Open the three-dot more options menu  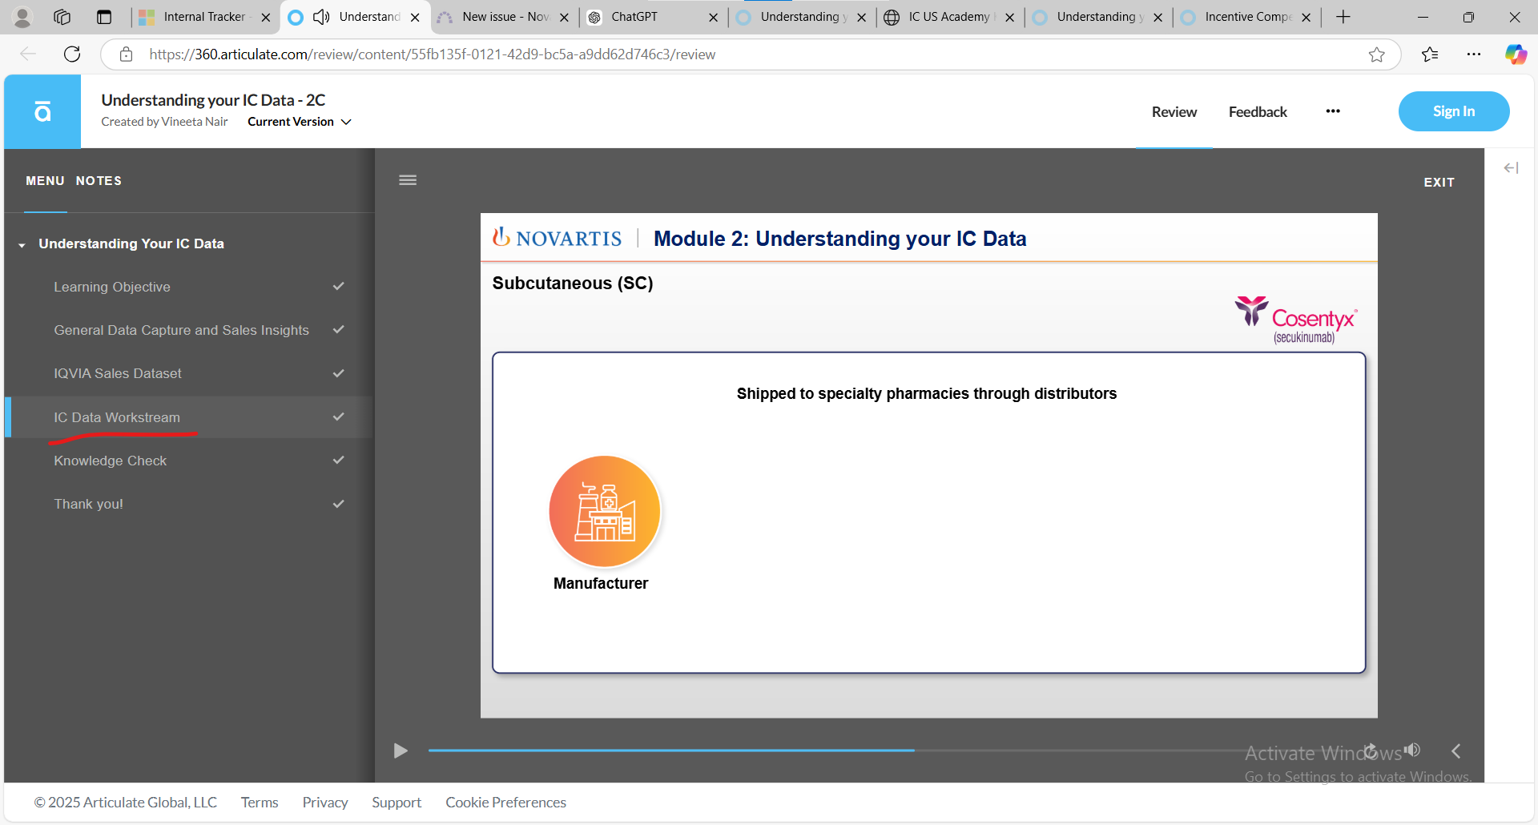[x=1333, y=111]
